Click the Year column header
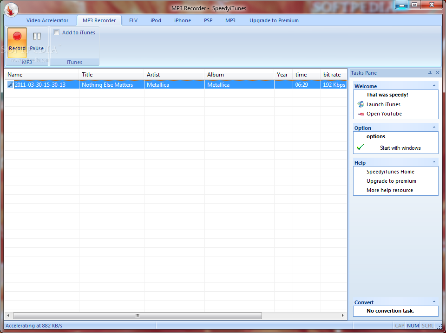The height and width of the screenshot is (333, 446). point(283,75)
